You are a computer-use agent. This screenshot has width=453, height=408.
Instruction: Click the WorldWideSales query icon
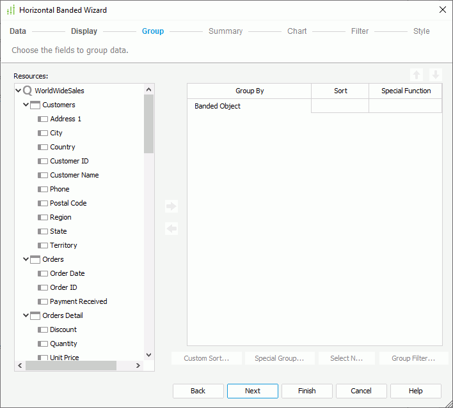pos(28,91)
